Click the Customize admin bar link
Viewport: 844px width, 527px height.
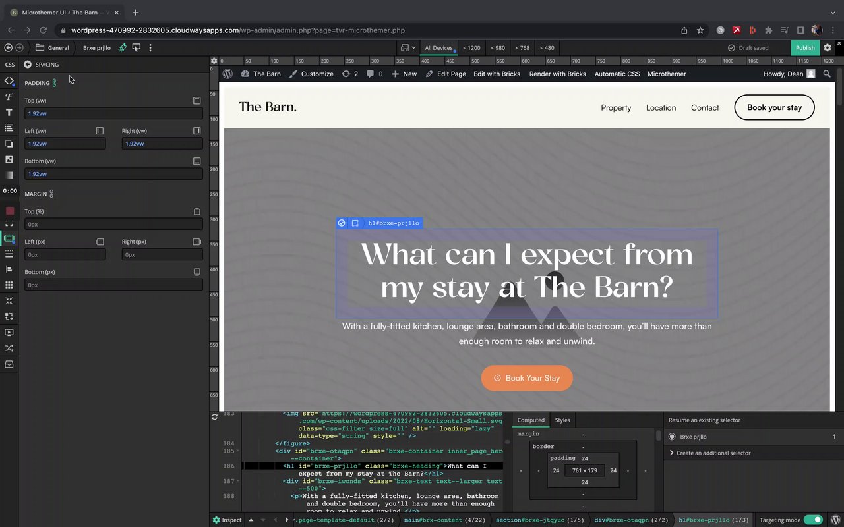coord(311,74)
